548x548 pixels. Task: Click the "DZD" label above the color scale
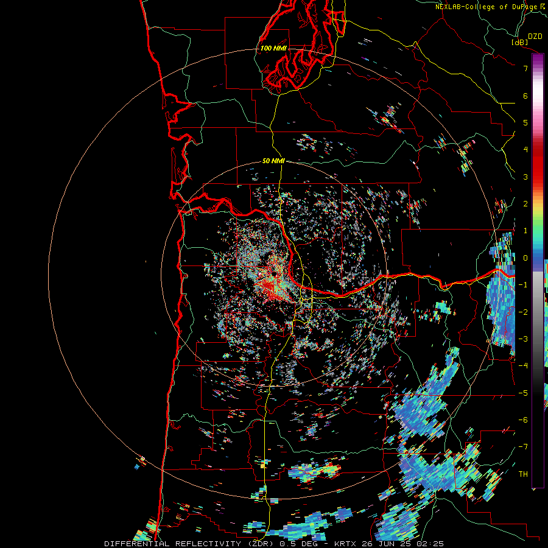click(x=535, y=37)
